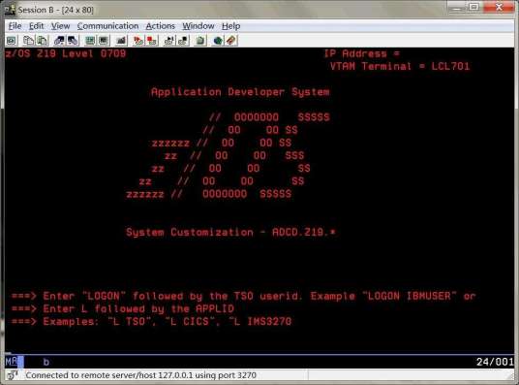519x385 pixels.
Task: Open the Window menu
Action: click(198, 26)
